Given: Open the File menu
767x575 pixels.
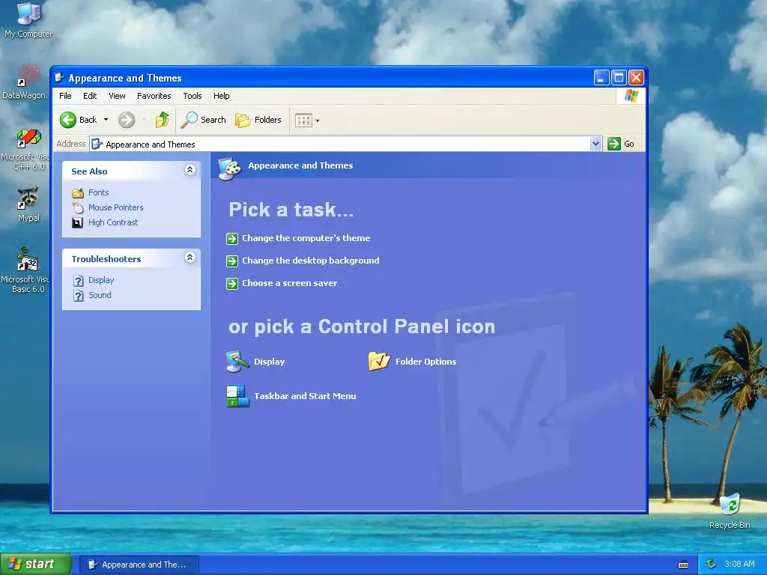Looking at the screenshot, I should 65,96.
